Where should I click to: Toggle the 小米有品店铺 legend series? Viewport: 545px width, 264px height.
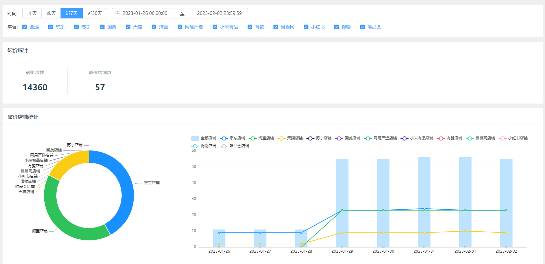click(417, 138)
